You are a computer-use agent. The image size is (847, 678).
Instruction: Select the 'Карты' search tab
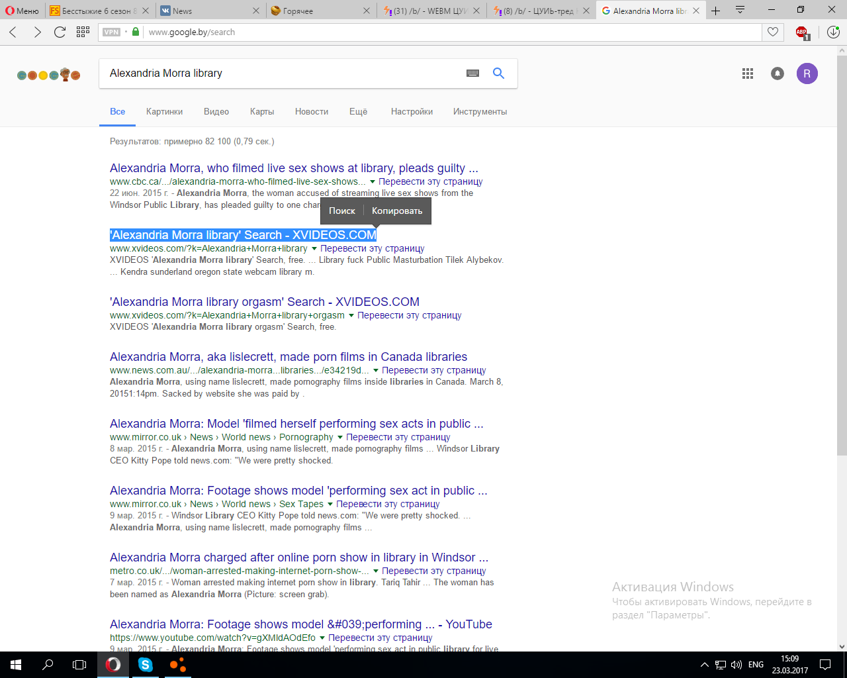click(x=262, y=112)
